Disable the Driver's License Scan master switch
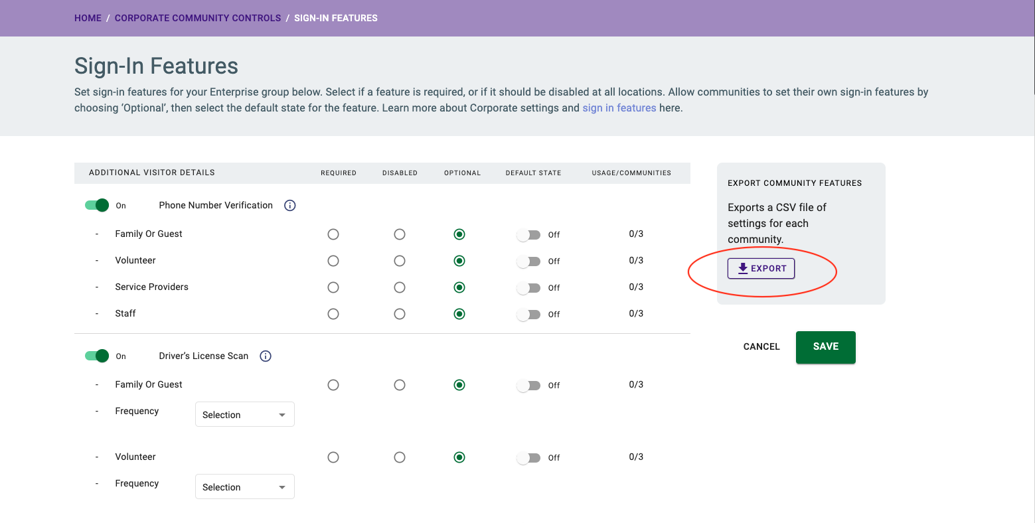The image size is (1035, 523). 96,356
